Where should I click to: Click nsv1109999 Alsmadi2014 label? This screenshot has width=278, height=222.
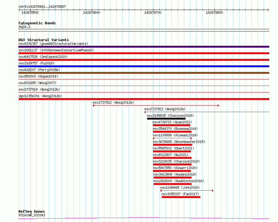click(x=175, y=135)
